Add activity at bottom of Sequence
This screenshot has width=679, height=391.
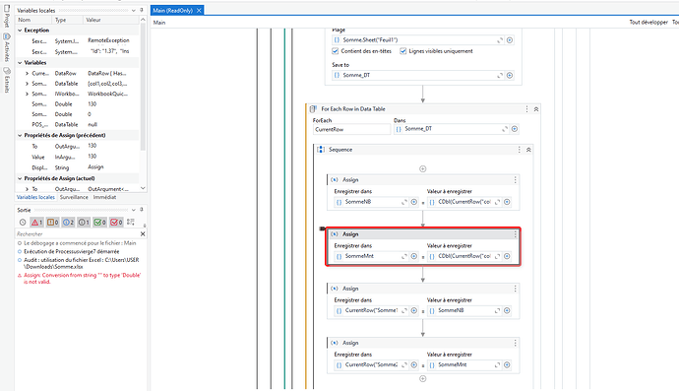[422, 378]
